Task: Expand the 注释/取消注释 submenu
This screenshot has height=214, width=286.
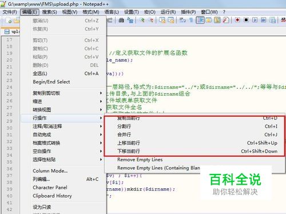Action: (63, 126)
